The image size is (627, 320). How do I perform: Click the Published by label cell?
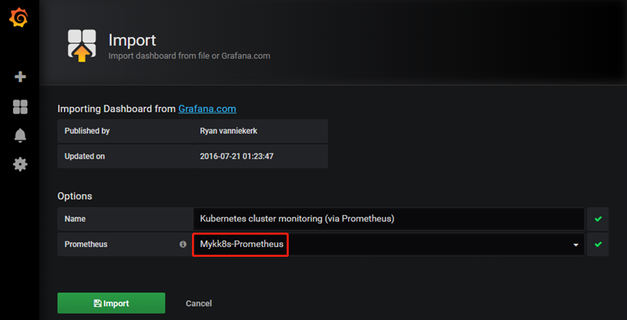[x=125, y=131]
